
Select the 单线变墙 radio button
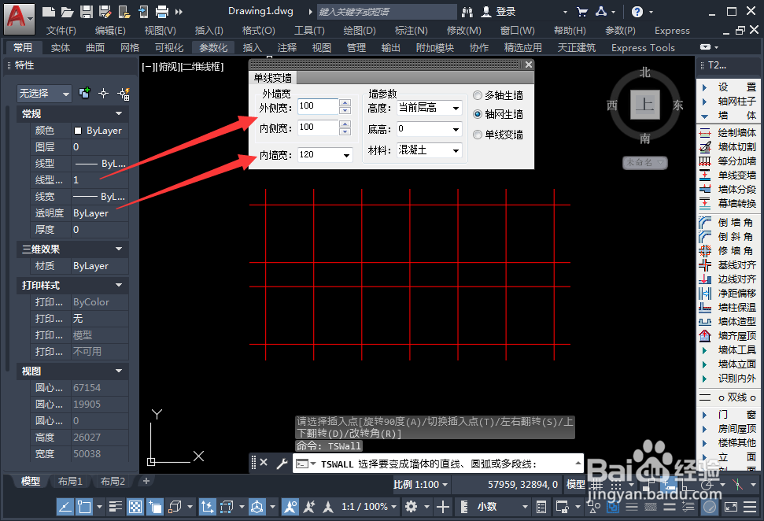(478, 133)
